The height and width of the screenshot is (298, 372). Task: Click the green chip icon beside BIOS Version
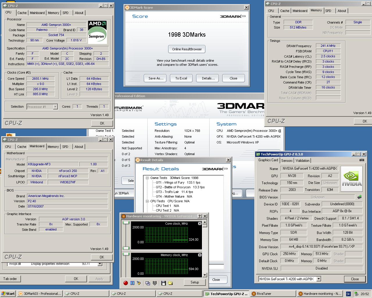click(360, 197)
